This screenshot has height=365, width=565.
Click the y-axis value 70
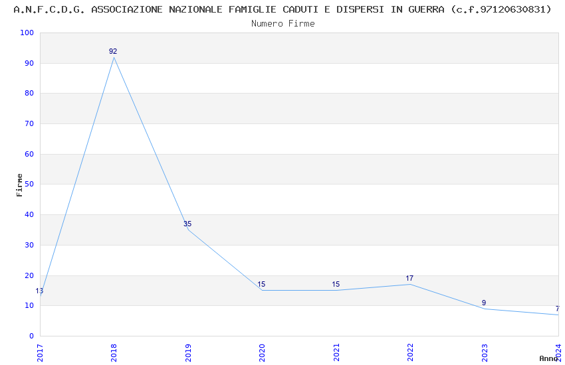tap(29, 123)
